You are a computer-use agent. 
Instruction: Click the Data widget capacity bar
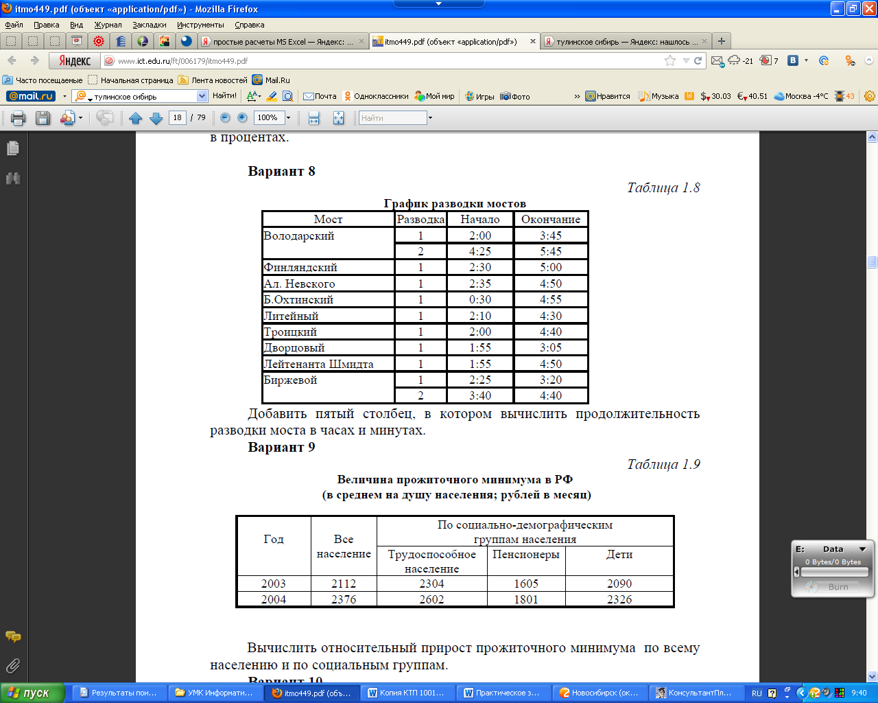point(834,572)
